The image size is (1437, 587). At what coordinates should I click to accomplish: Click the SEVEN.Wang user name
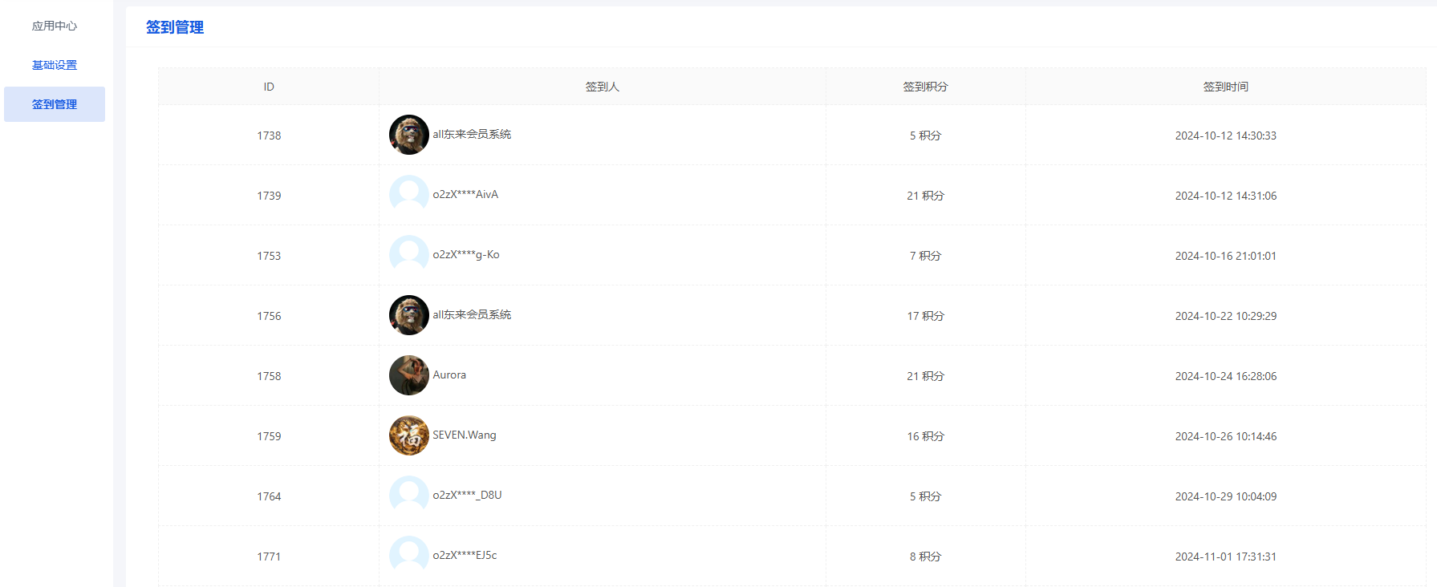pos(465,435)
